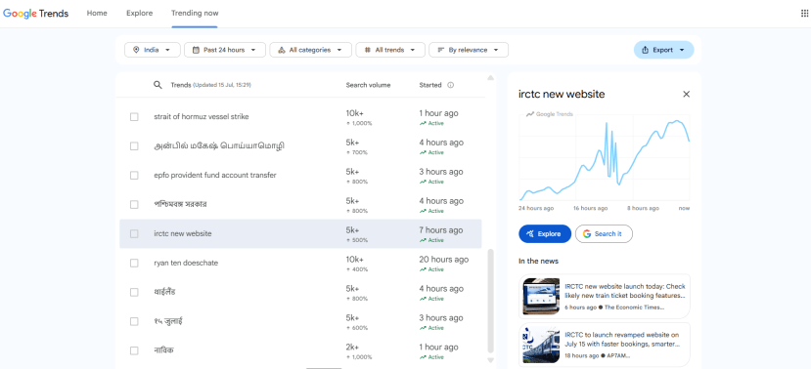Image resolution: width=811 pixels, height=369 pixels.
Task: Click the location pin icon in India filter
Action: tap(137, 50)
